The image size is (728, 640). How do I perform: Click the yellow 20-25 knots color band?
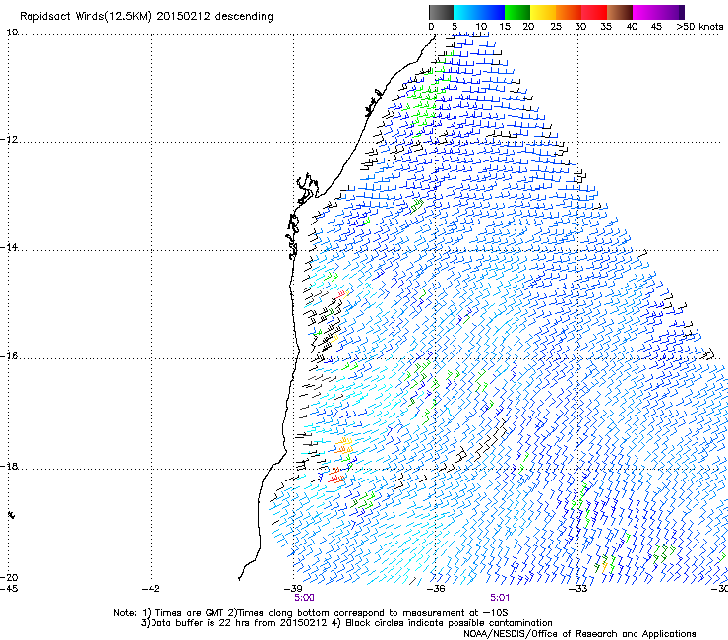[543, 12]
